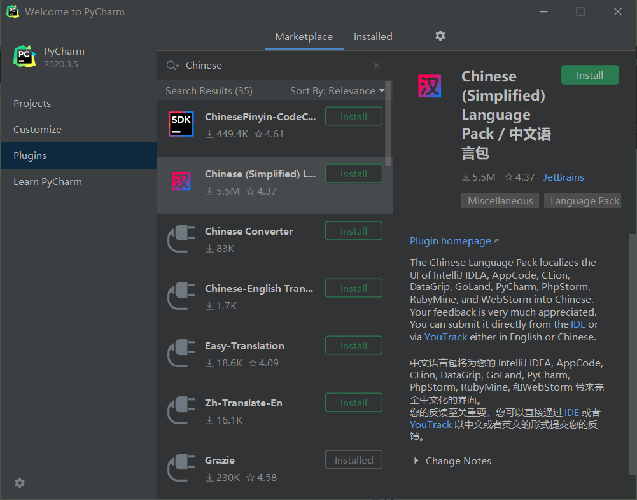Clear the Chinese search text
This screenshot has height=500, width=637.
(x=377, y=66)
